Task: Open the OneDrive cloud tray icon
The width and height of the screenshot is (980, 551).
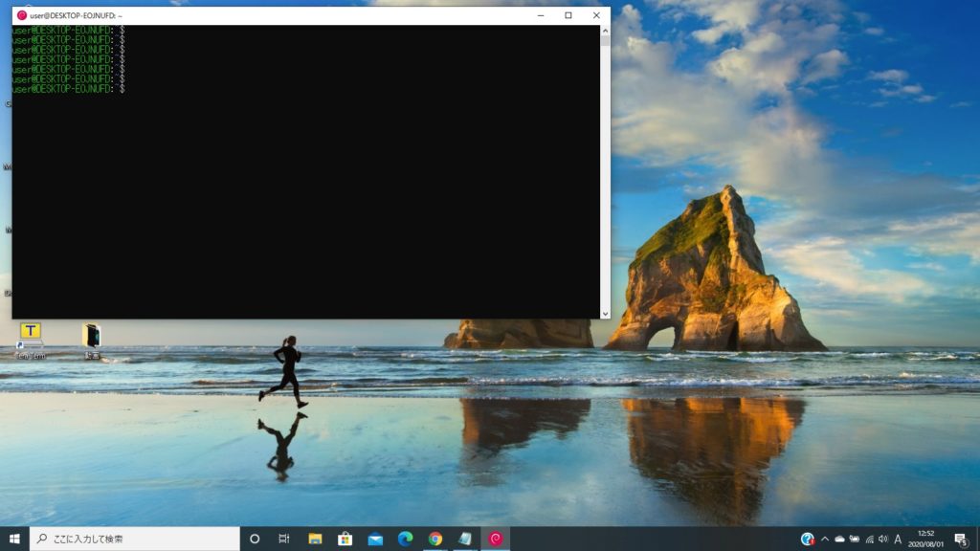Action: click(839, 539)
